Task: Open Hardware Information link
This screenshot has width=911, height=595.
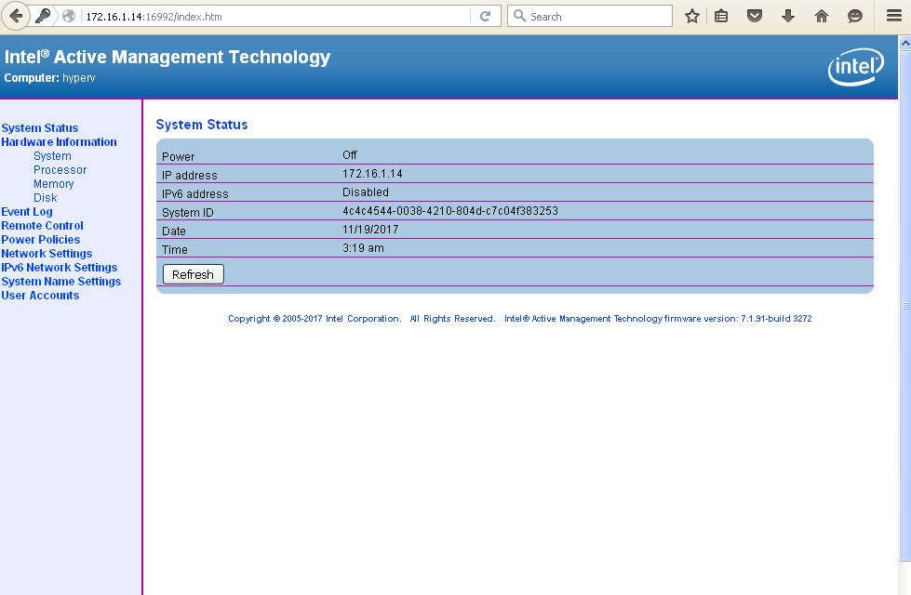Action: (59, 141)
